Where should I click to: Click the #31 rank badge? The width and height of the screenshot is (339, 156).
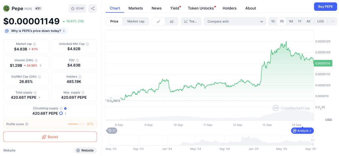coord(38,9)
